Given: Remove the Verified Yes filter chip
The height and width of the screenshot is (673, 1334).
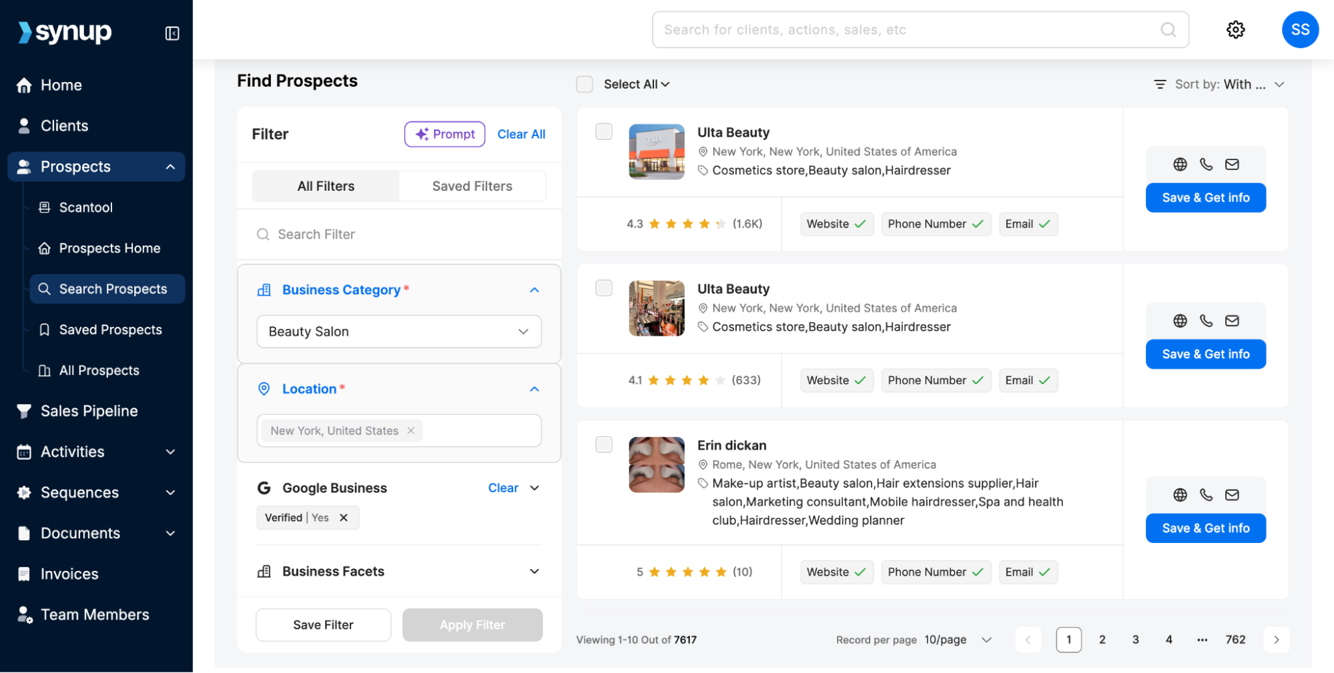Looking at the screenshot, I should (343, 518).
